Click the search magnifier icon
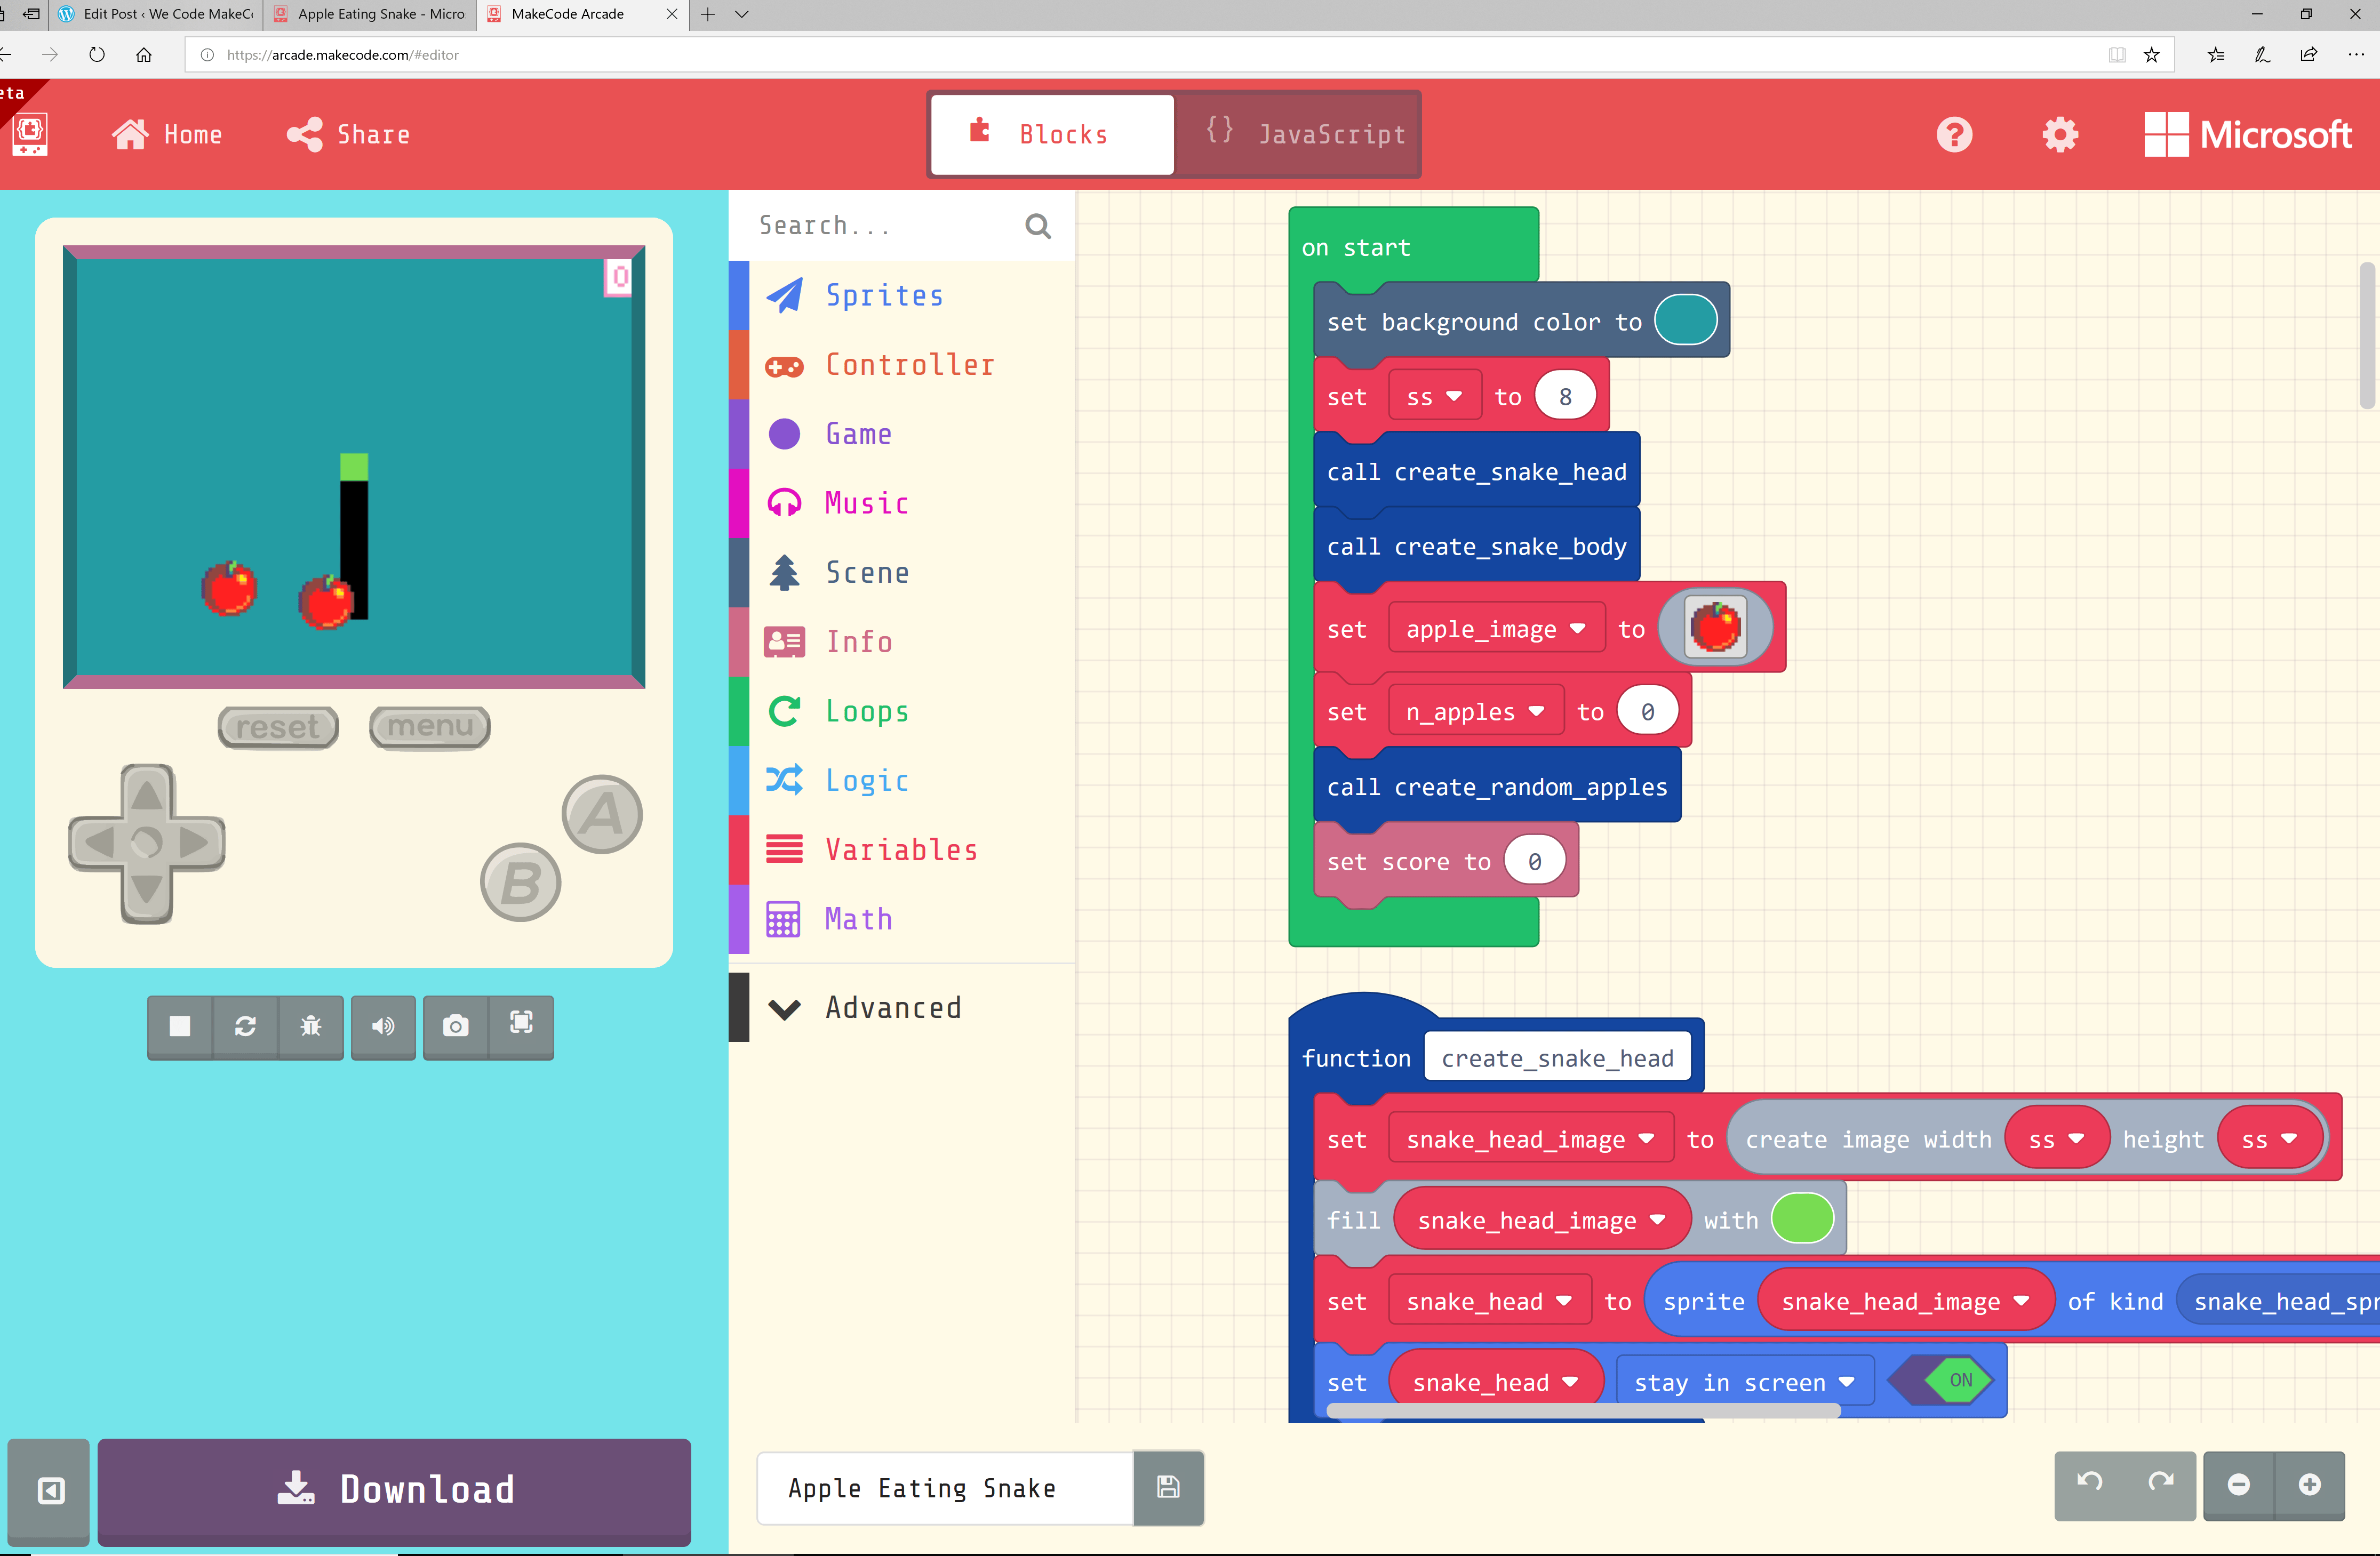 point(1038,226)
